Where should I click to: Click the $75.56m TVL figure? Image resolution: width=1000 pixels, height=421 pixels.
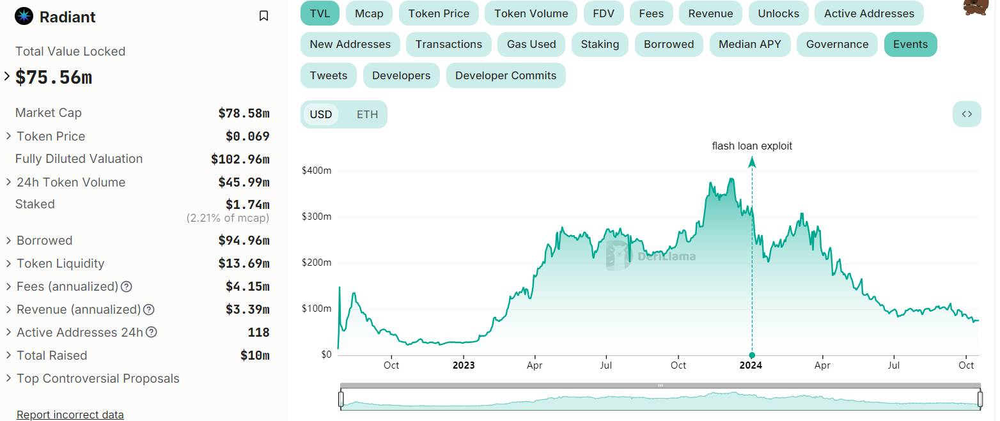click(54, 77)
